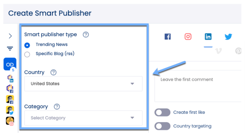Screen dimensions: 245x136
Task: Click help icon next to Smart publisher type
Action: [x=85, y=35]
